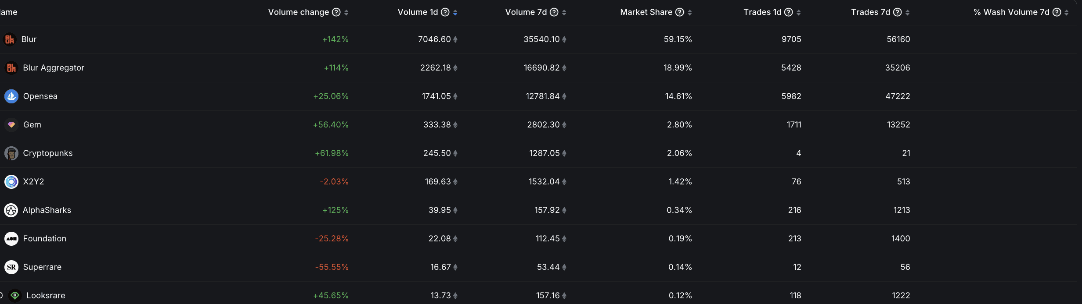
Task: Sort by Volume 7d using sort arrows
Action: click(x=564, y=13)
